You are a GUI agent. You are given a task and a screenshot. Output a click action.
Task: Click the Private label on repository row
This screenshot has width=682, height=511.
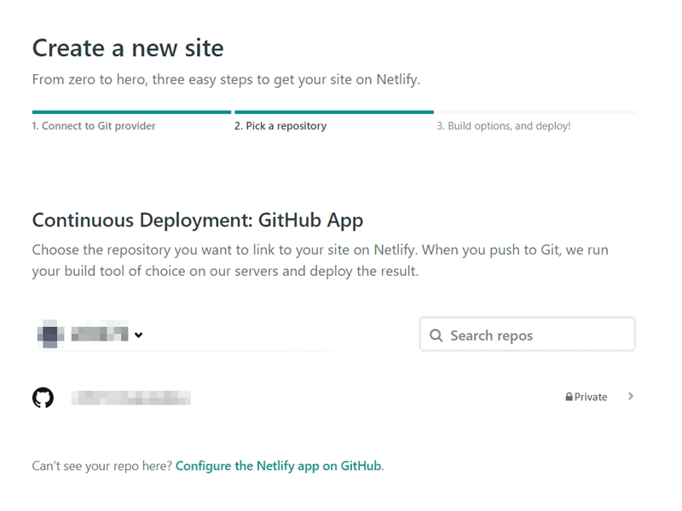click(590, 397)
